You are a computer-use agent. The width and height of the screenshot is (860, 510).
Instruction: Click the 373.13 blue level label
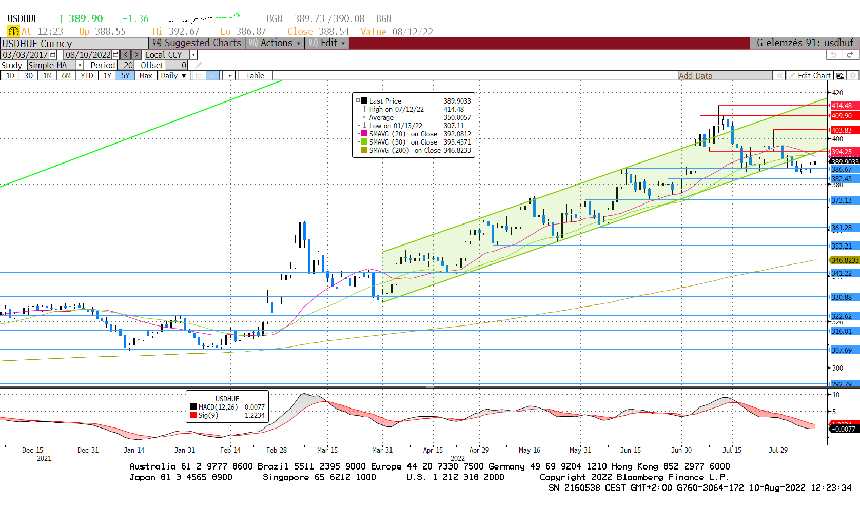[844, 200]
